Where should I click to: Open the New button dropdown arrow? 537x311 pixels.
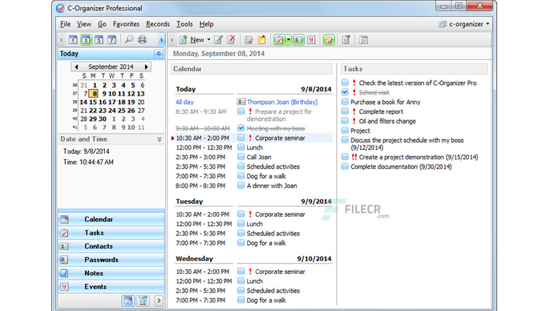coord(209,40)
